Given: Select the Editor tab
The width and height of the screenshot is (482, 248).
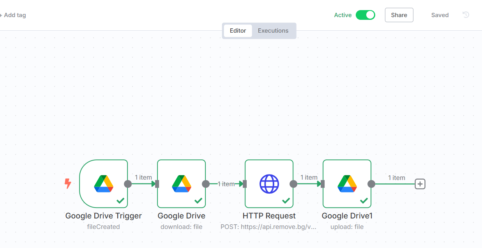Looking at the screenshot, I should (x=238, y=30).
